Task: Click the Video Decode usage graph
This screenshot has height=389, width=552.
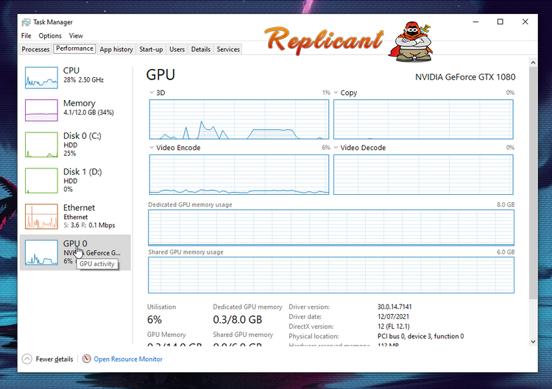Action: pos(423,174)
